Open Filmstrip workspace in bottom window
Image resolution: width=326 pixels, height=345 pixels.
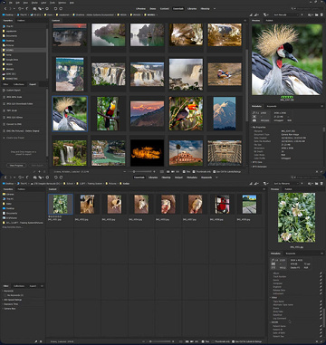coord(166,177)
